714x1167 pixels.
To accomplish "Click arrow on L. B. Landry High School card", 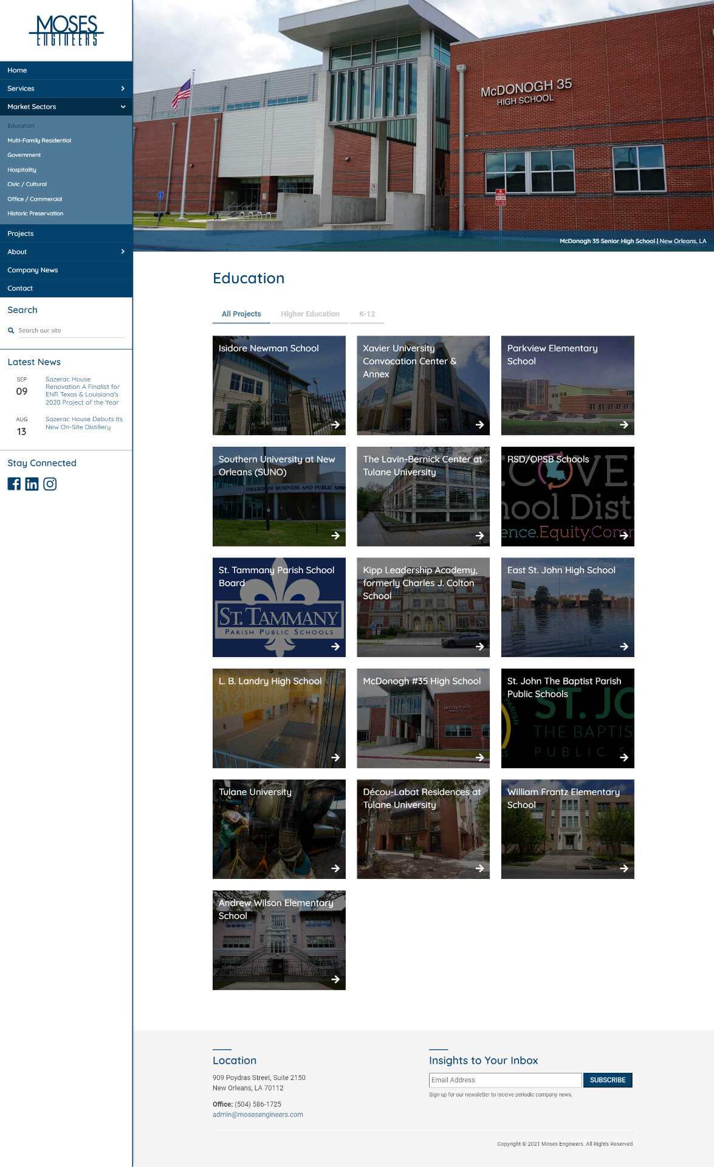I will click(x=335, y=757).
